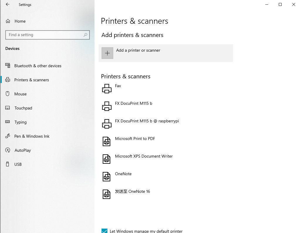
Task: Open Bluetooth & other devices page
Action: click(38, 66)
